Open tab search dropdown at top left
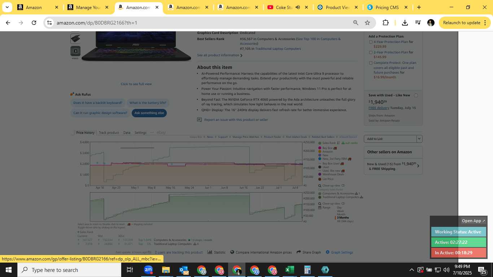 [7, 7]
